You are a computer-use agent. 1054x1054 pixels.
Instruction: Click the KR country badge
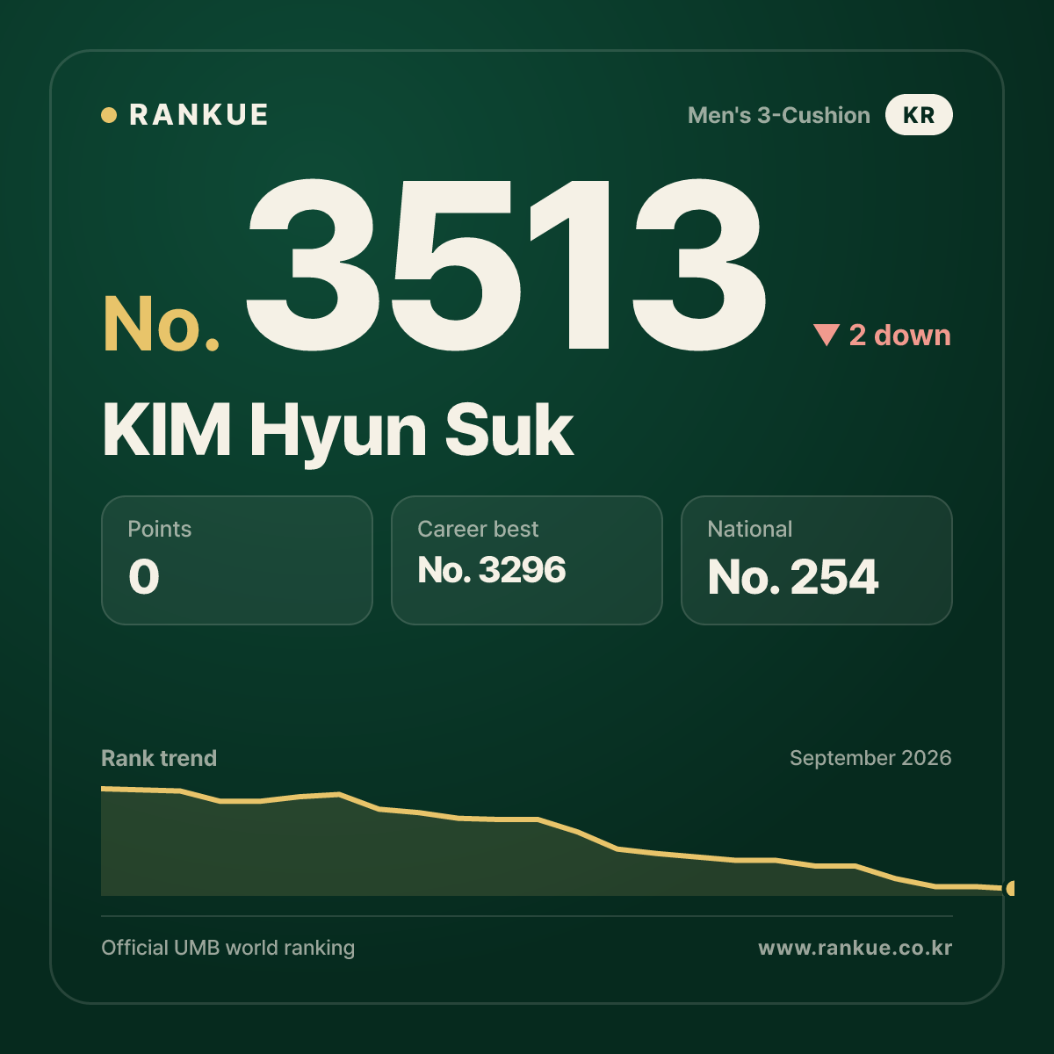(919, 115)
